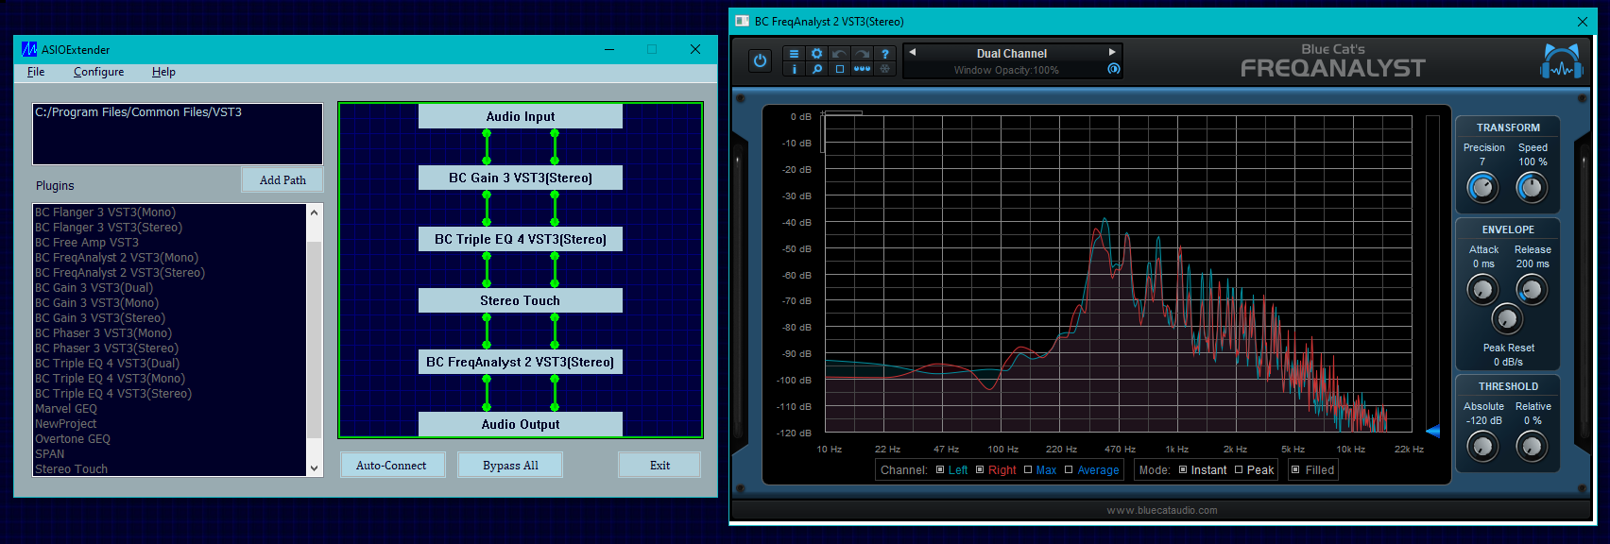This screenshot has width=1610, height=544.
Task: Toggle the Filled display checkbox
Action: (x=1295, y=469)
